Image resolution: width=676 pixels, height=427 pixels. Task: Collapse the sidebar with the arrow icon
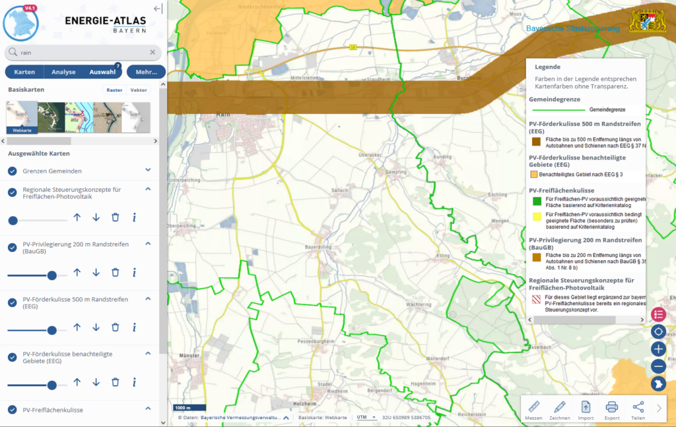point(158,8)
